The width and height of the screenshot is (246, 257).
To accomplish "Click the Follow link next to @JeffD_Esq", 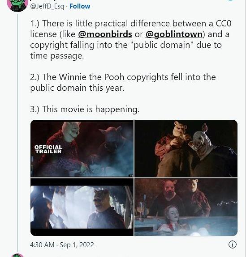I will click(x=80, y=6).
